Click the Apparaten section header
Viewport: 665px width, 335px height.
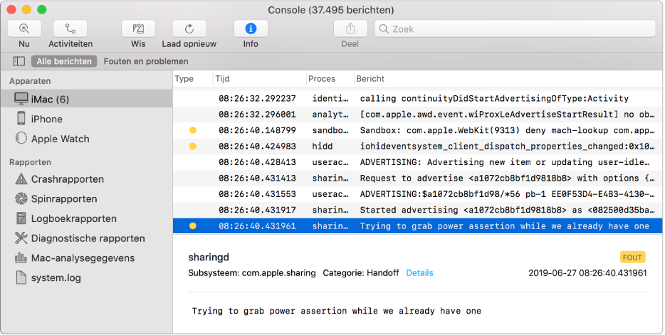coord(30,81)
